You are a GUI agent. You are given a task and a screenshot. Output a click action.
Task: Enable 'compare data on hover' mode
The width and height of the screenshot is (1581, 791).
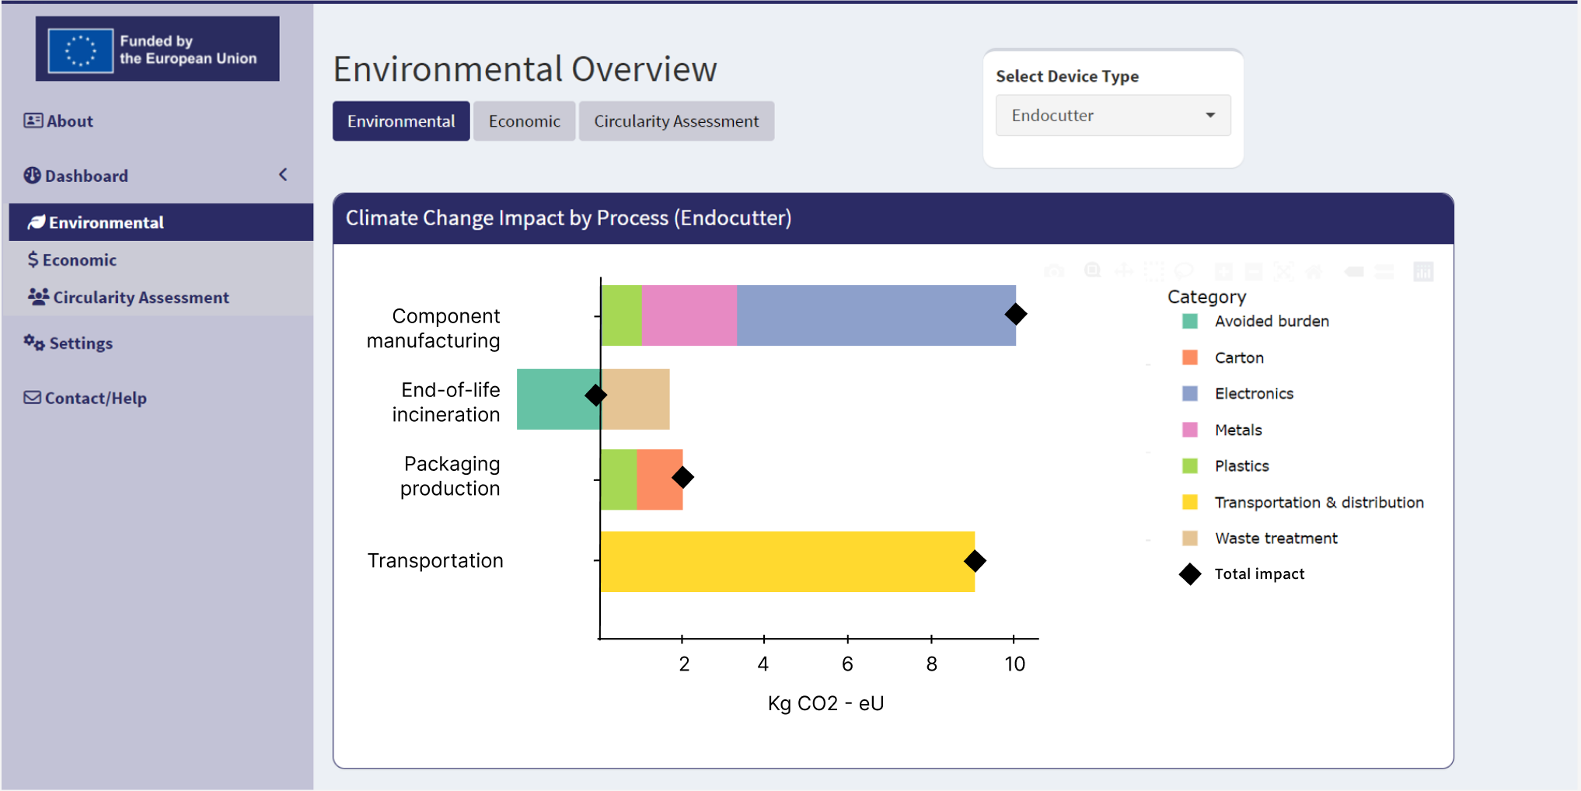tap(1384, 271)
